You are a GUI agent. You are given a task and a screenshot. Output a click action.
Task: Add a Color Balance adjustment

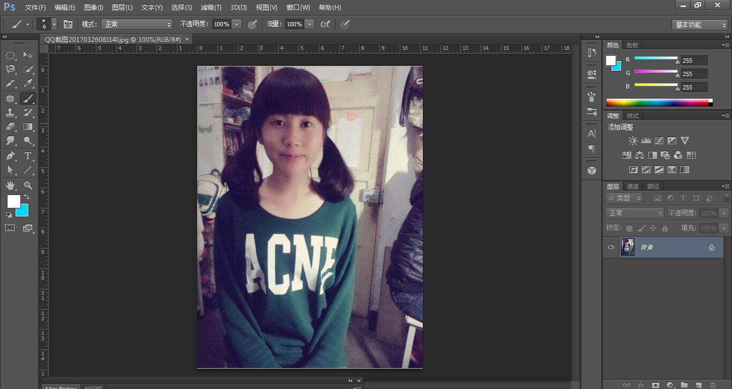click(639, 155)
